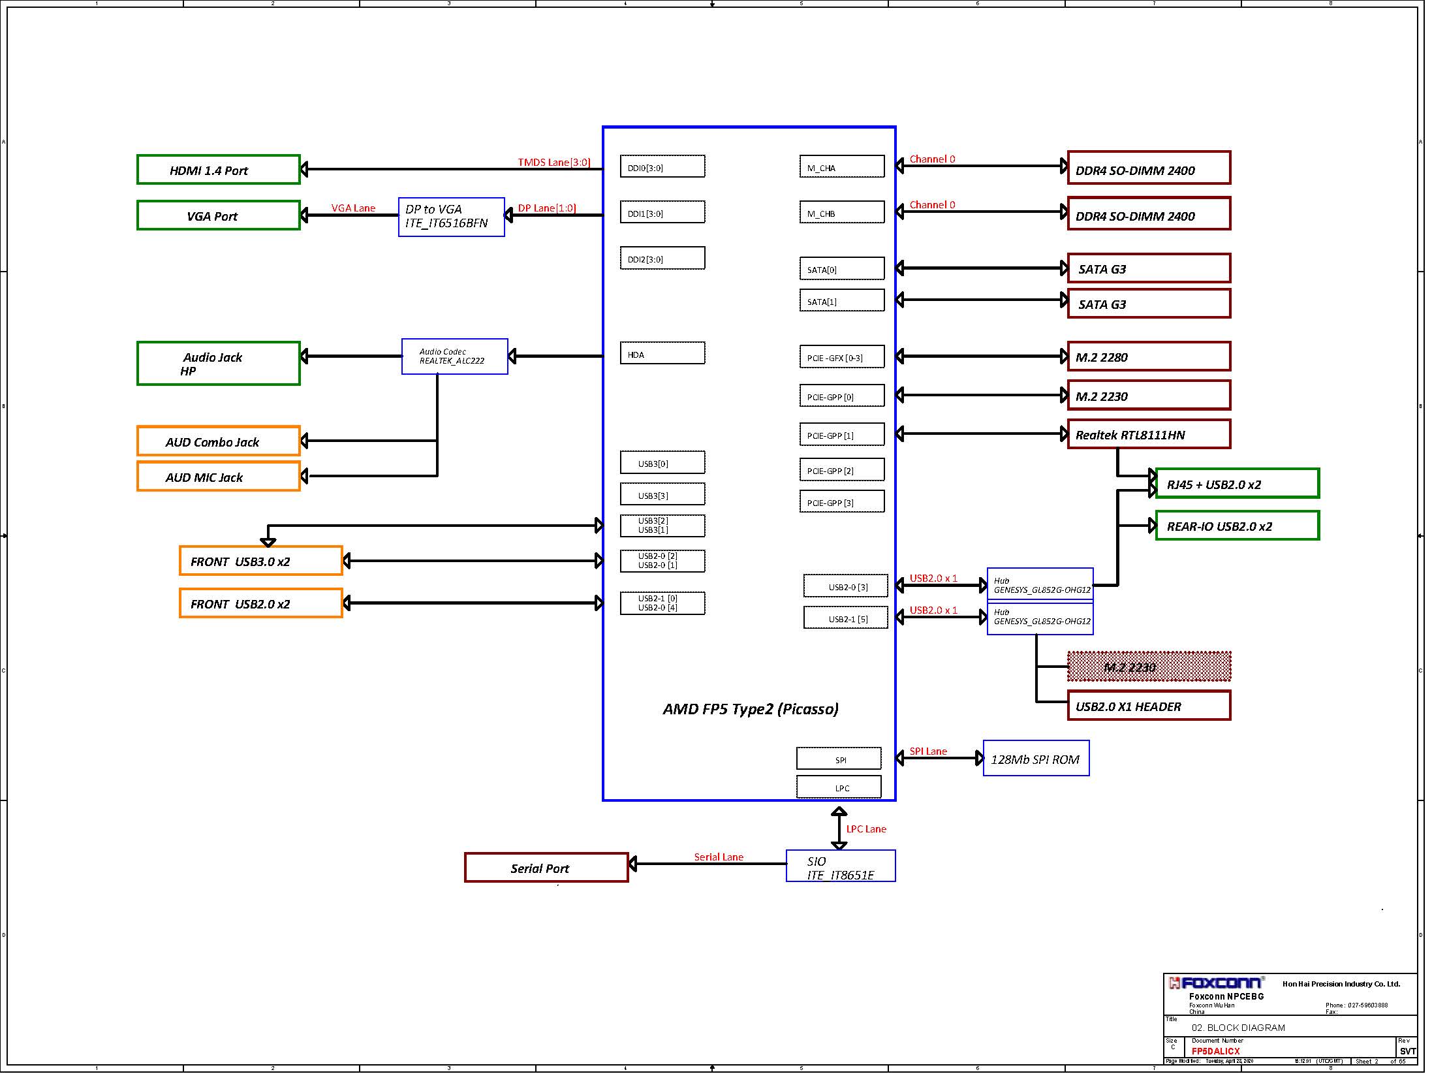The height and width of the screenshot is (1074, 1432).
Task: Click the "USB2-1 [0] USB2-0 [4]" block
Action: 662,603
